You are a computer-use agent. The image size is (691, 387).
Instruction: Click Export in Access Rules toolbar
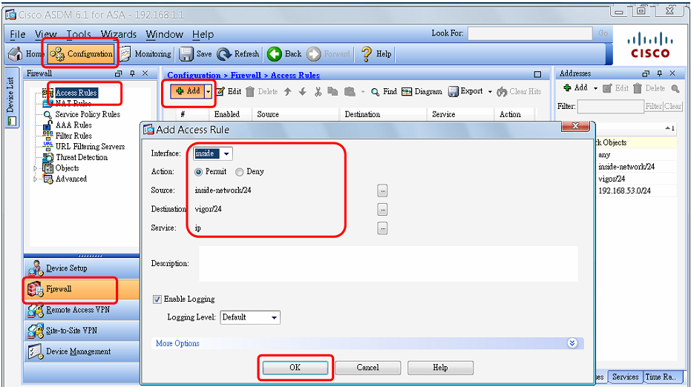click(466, 91)
